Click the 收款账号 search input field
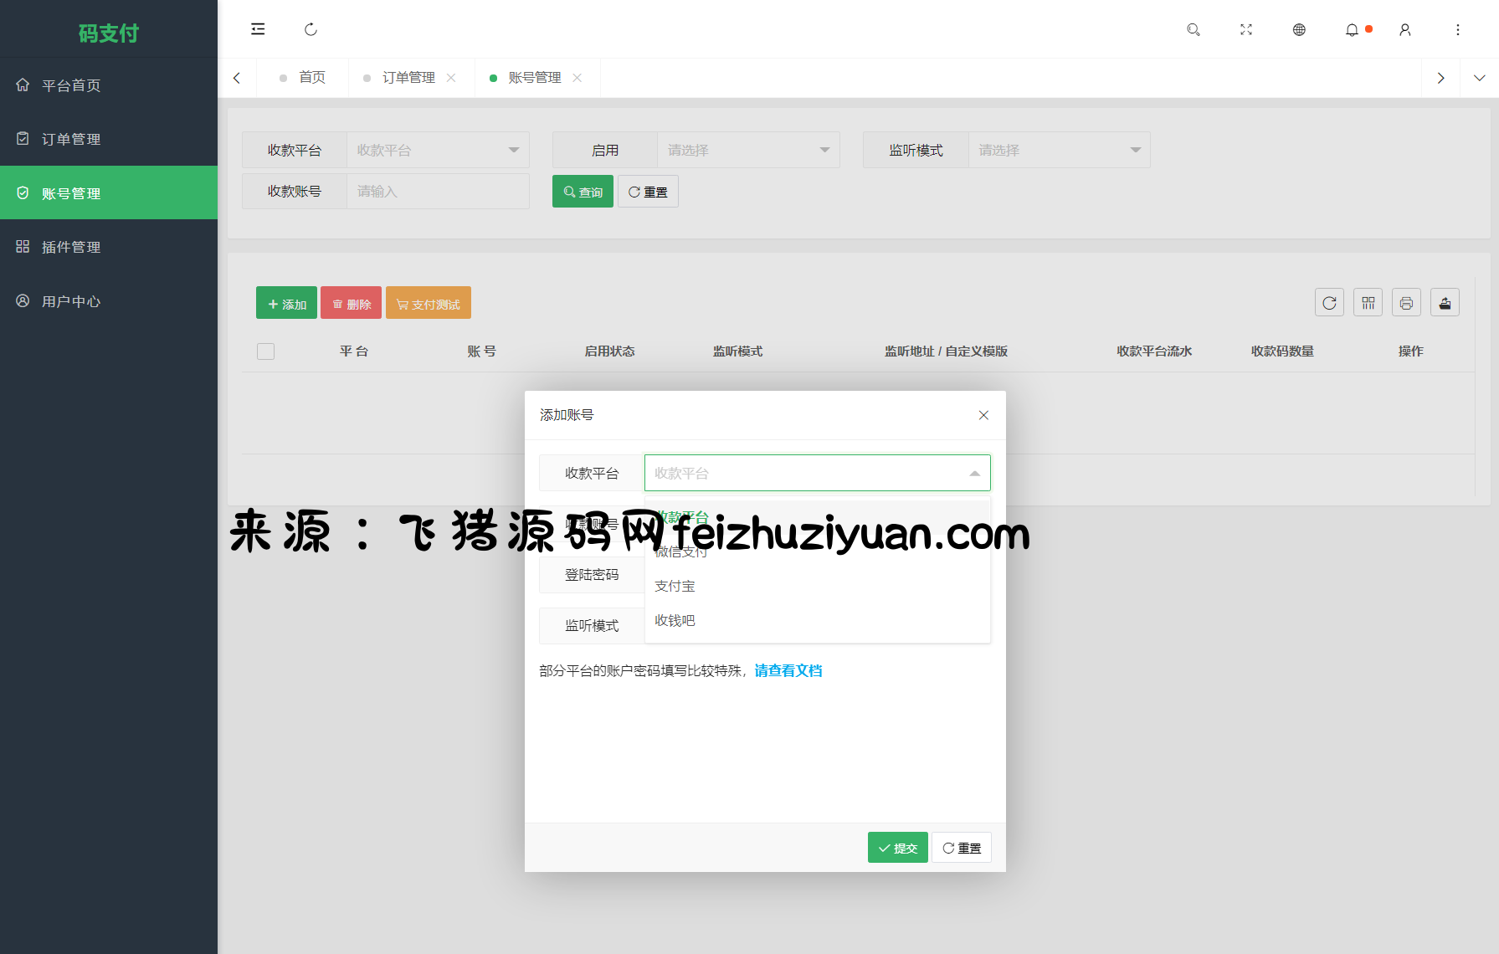1499x954 pixels. 437,192
